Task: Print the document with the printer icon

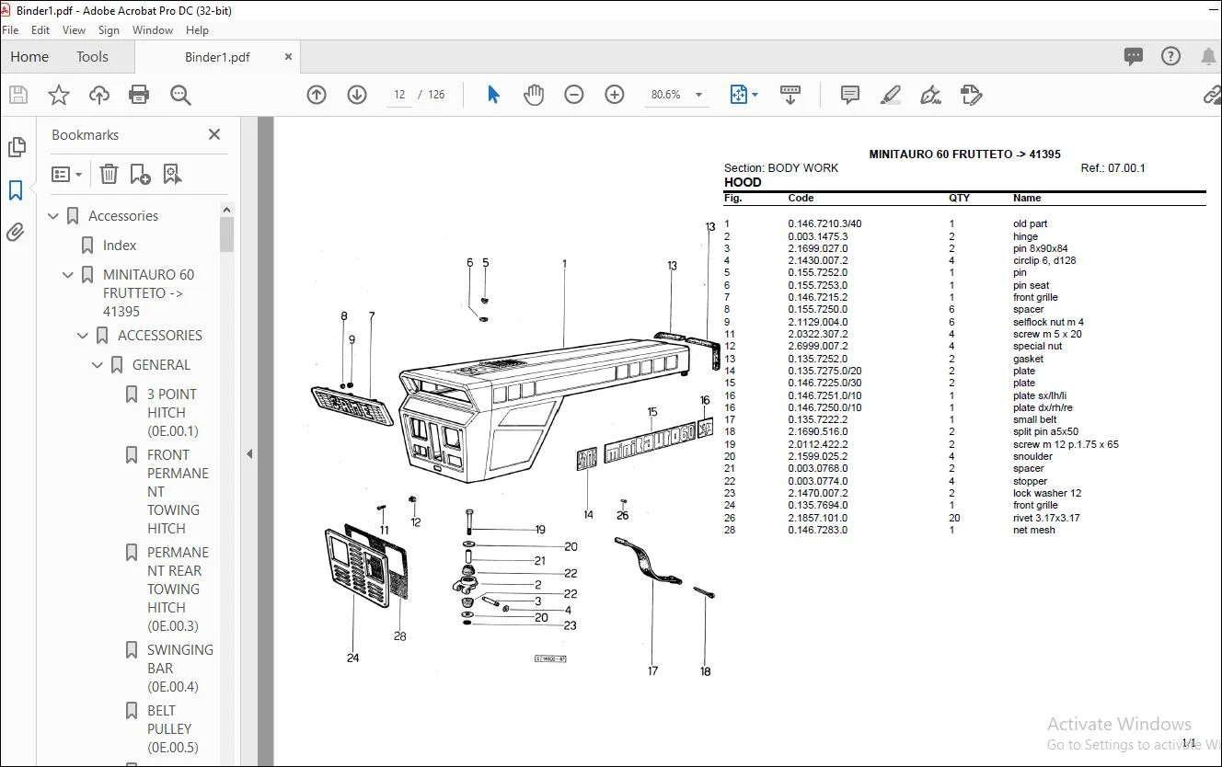Action: [x=139, y=95]
